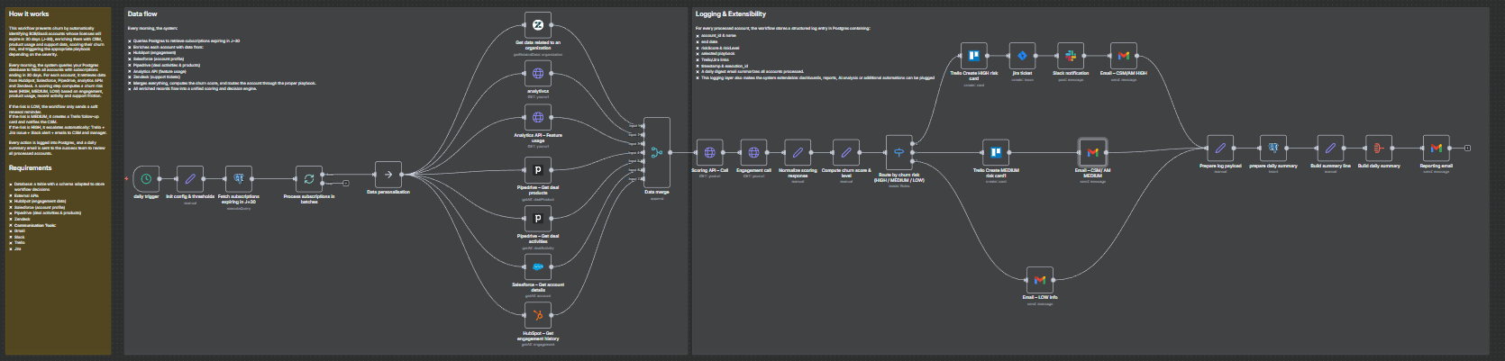The image size is (1505, 361).
Task: Click the Zendesk organization data node
Action: click(538, 25)
